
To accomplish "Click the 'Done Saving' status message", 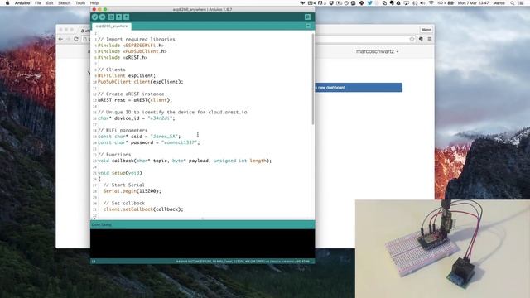I will click(101, 224).
